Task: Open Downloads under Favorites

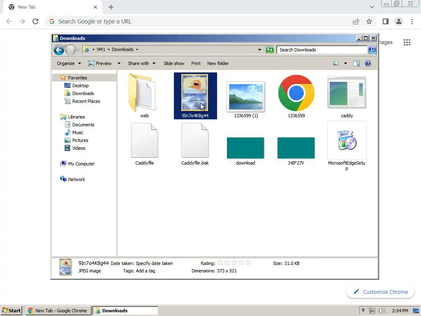Action: click(83, 93)
